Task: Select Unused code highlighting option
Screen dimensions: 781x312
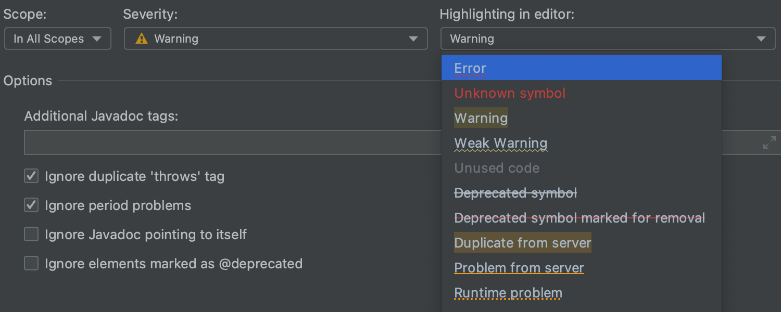Action: [x=497, y=168]
